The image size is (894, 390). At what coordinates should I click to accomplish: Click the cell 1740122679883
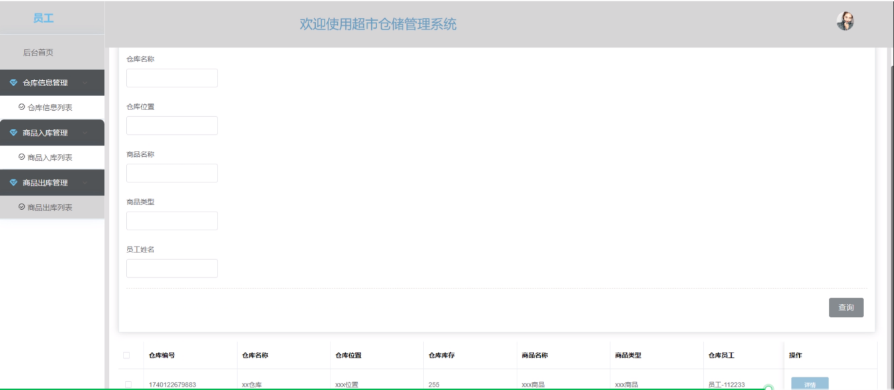172,385
